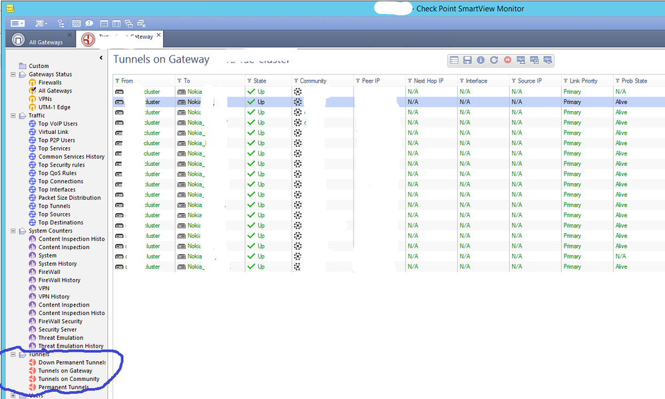Open Top VoIP Users view
Image resolution: width=665 pixels, height=399 pixels.
(58, 124)
